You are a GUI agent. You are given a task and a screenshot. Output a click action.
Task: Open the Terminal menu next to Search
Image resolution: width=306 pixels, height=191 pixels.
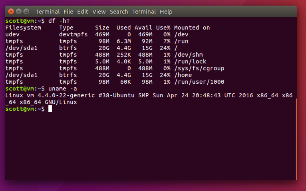[x=144, y=12]
